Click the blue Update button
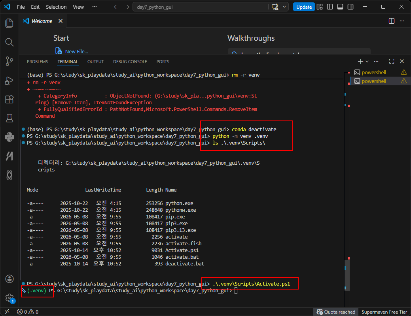The width and height of the screenshot is (411, 316). point(304,7)
